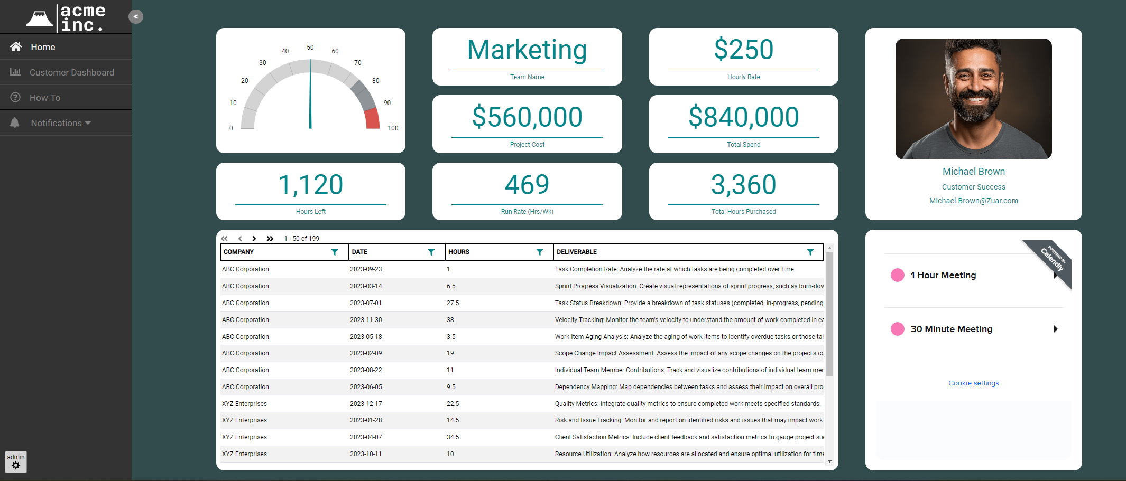Collapse the sidebar using the arrow icon
The height and width of the screenshot is (481, 1126).
tap(136, 16)
